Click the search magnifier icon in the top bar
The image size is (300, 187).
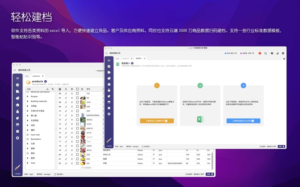(266, 53)
